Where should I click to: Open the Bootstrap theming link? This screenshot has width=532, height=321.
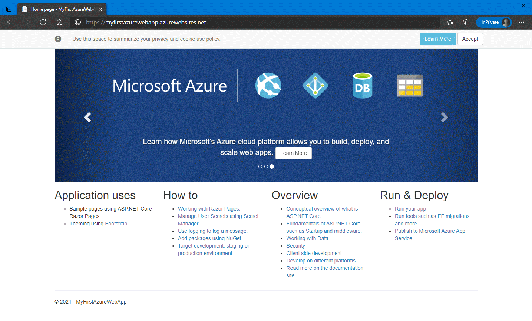pos(116,224)
